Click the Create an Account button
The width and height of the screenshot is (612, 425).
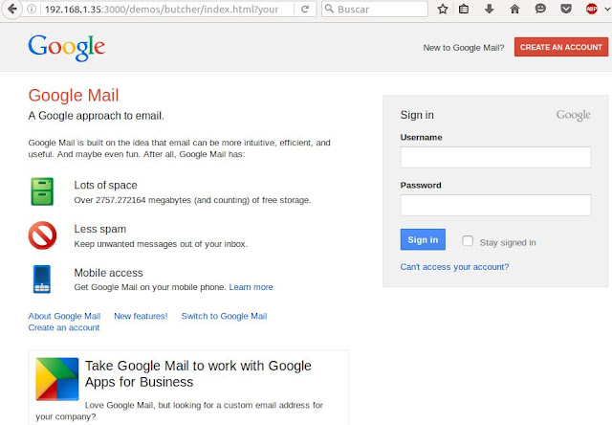tap(561, 47)
